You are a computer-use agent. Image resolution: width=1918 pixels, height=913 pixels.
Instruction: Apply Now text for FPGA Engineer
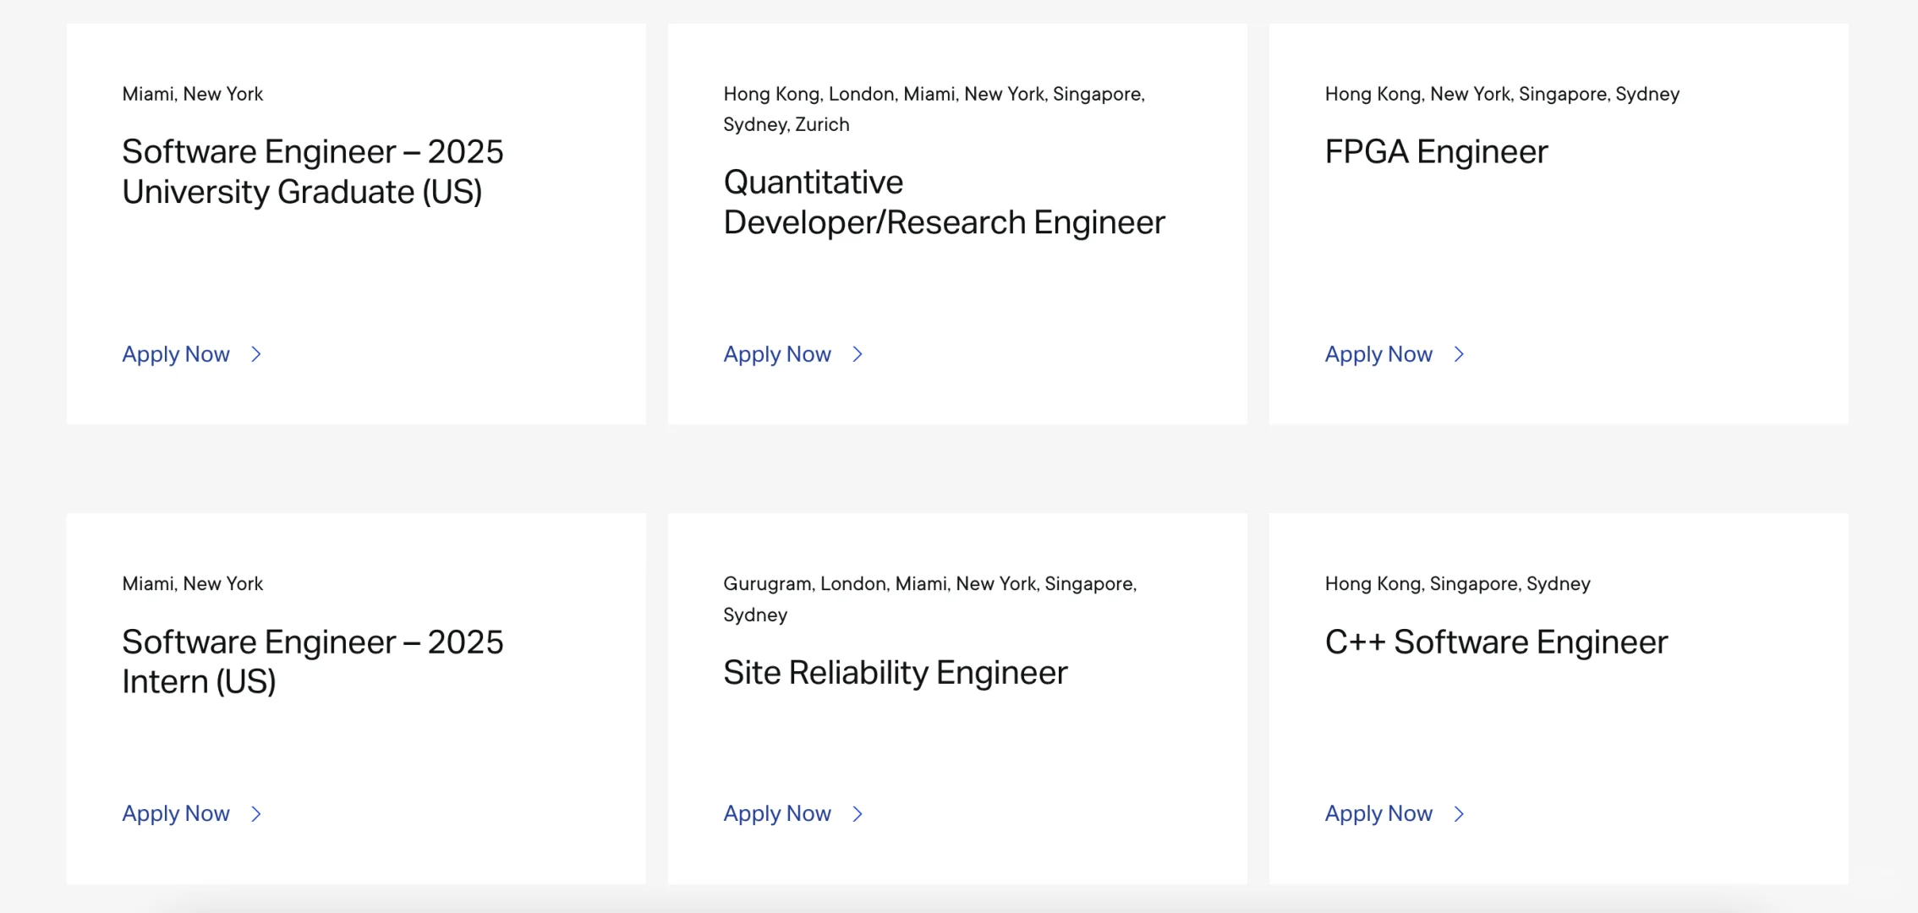click(x=1378, y=354)
